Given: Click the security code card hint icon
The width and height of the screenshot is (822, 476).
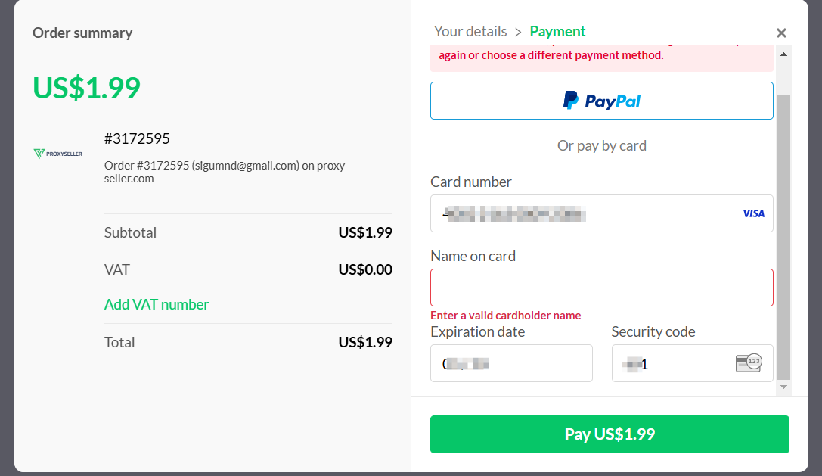Looking at the screenshot, I should 748,363.
